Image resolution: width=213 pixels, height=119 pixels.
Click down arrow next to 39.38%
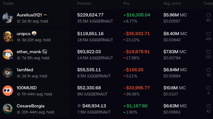click(x=124, y=94)
